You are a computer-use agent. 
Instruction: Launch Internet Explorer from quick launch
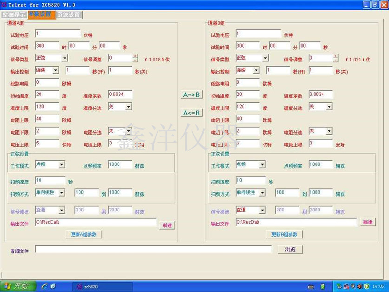45,286
